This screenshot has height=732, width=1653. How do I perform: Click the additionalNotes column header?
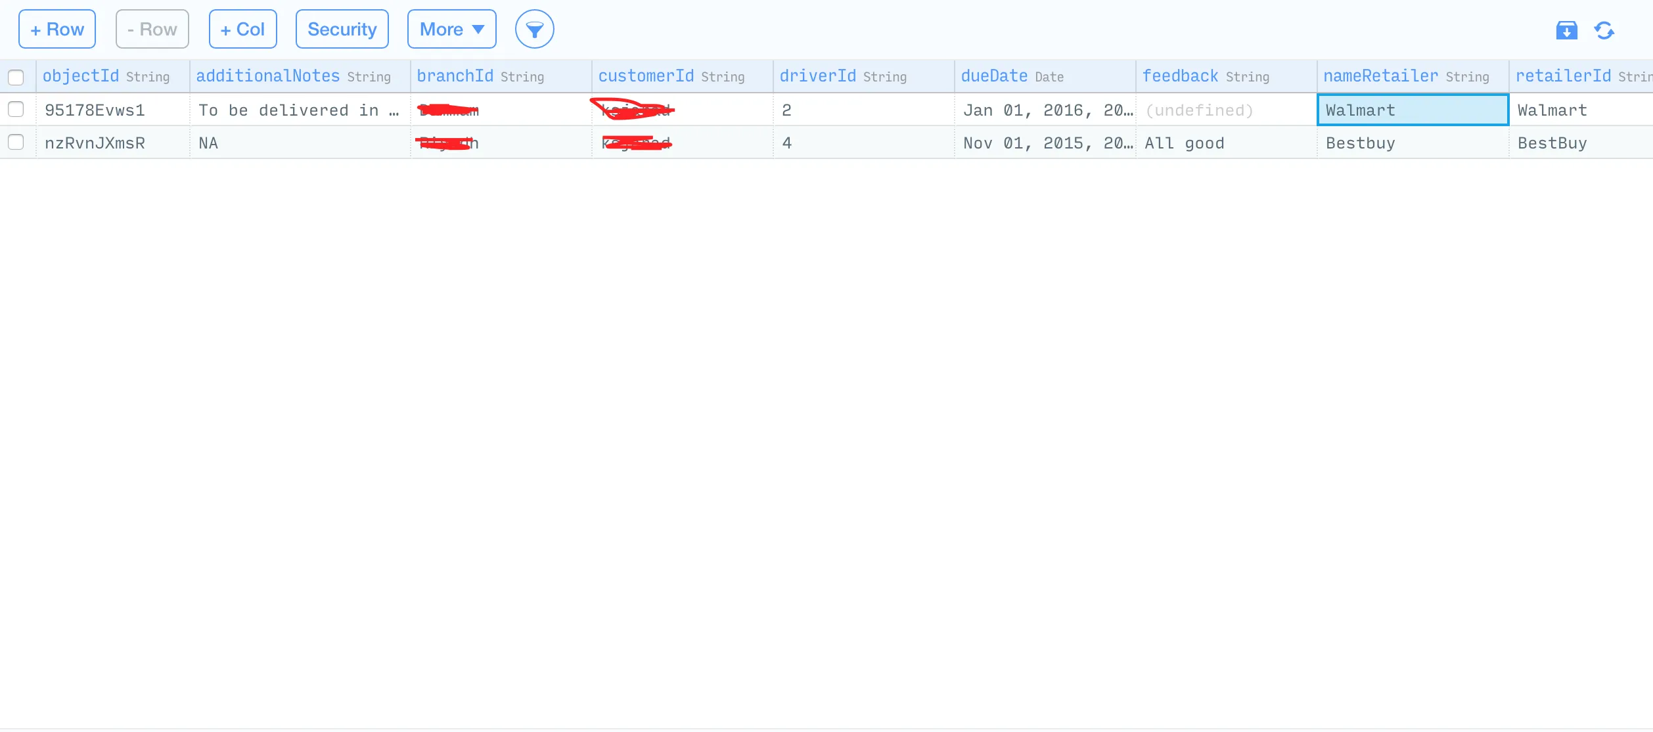coord(267,76)
